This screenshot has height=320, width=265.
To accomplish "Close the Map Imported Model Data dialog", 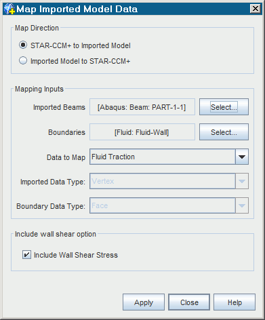I will pyautogui.click(x=256, y=9).
